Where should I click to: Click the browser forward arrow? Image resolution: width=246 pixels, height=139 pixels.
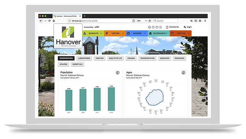pyautogui.click(x=45, y=21)
